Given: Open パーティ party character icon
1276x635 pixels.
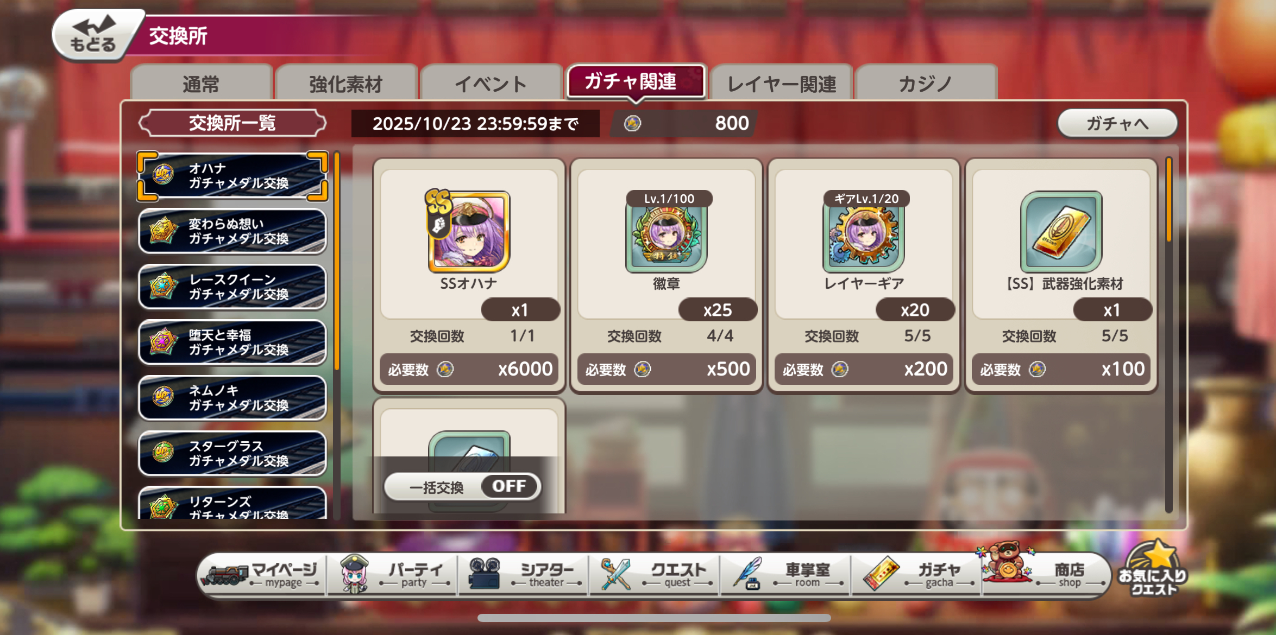Looking at the screenshot, I should [355, 574].
